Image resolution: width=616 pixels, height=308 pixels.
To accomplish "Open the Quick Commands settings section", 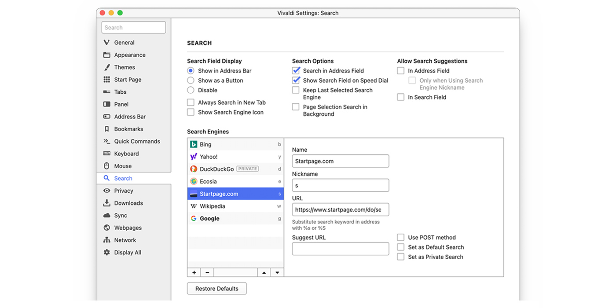I will pos(137,141).
